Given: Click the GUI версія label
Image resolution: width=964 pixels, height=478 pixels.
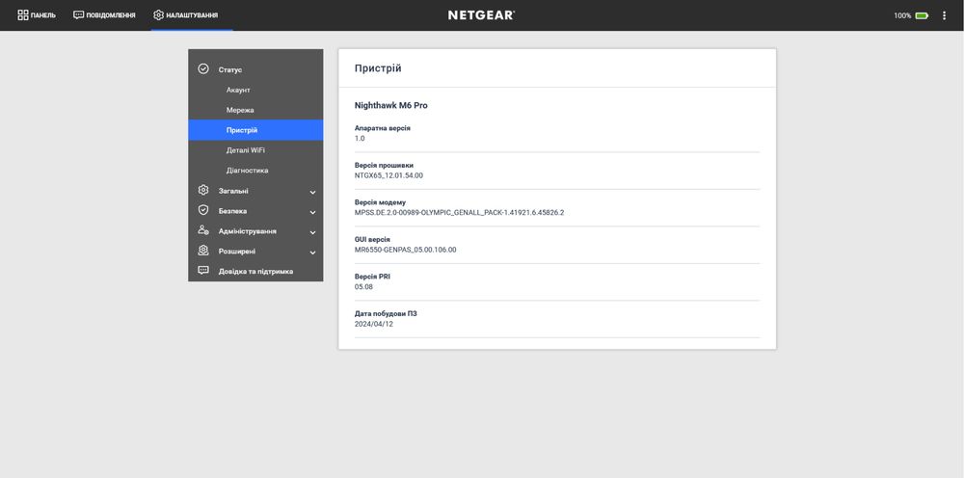Looking at the screenshot, I should (372, 240).
